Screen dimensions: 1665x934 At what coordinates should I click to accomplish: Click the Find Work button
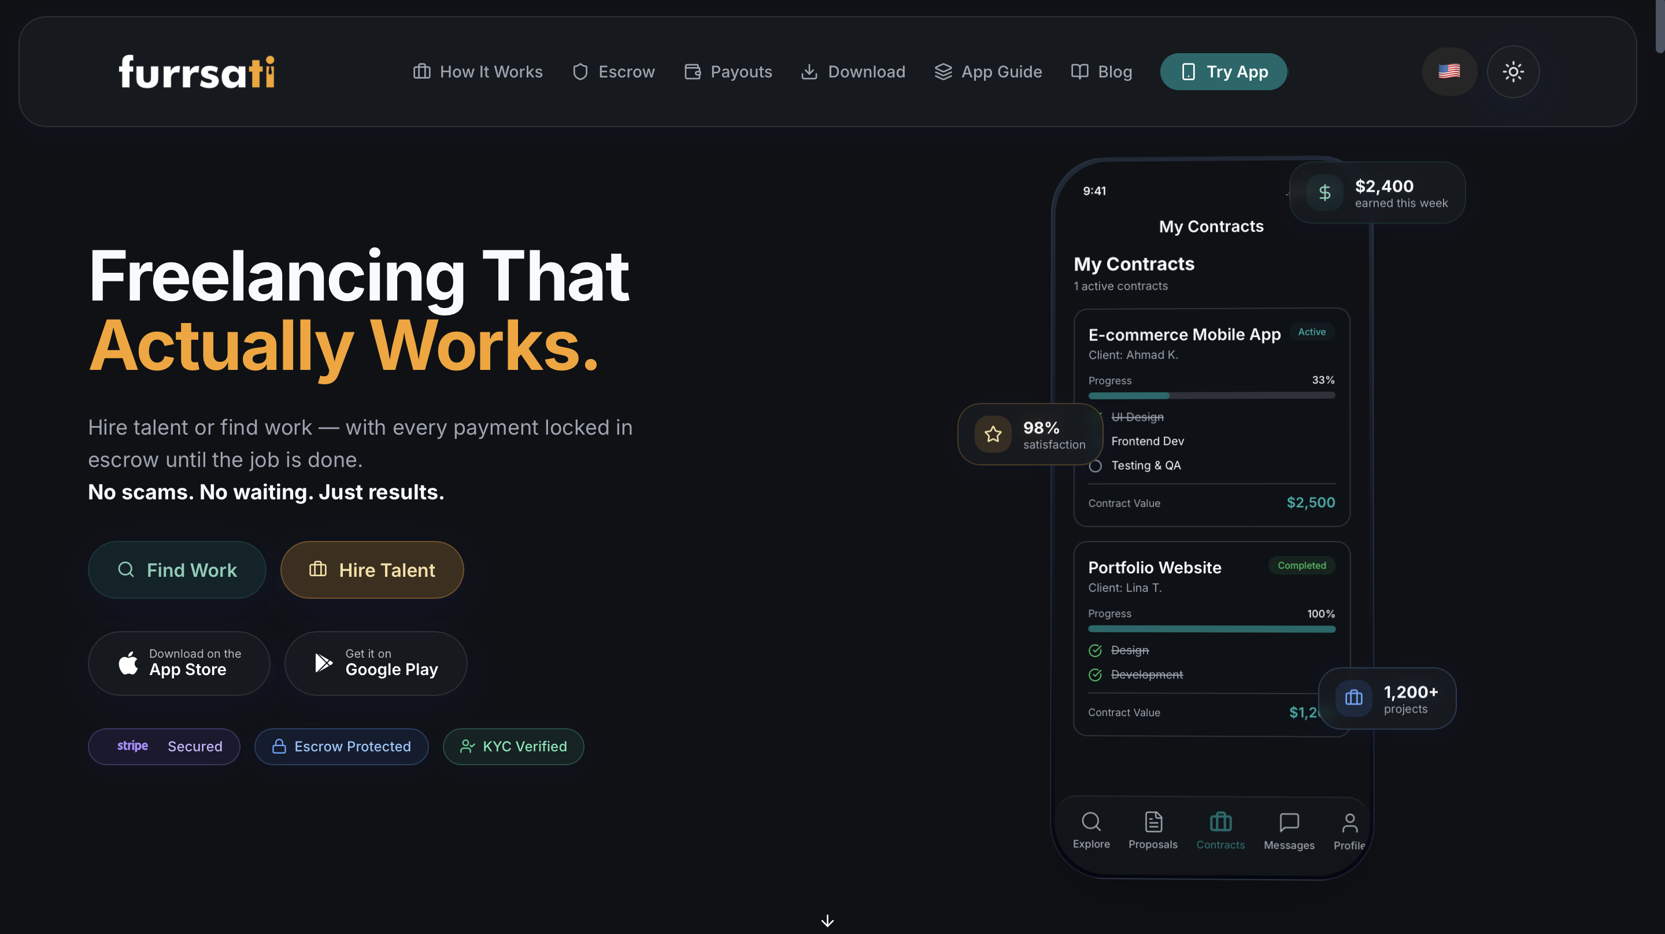[176, 569]
